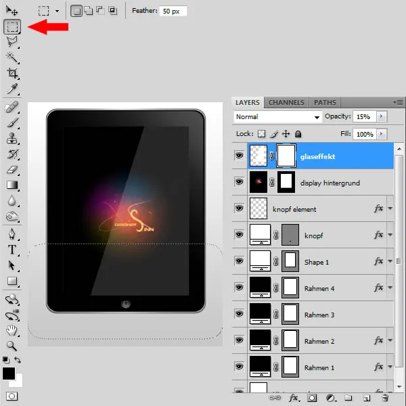Hide the Rahmen 3 layer
Screen dimensions: 406x406
239,314
